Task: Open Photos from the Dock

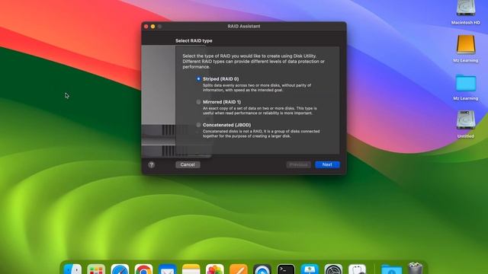Action: (x=215, y=269)
